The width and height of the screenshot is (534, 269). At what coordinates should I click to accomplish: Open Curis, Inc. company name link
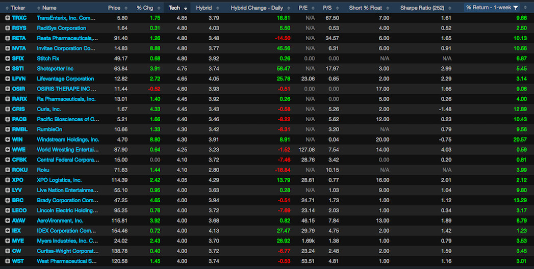point(48,109)
